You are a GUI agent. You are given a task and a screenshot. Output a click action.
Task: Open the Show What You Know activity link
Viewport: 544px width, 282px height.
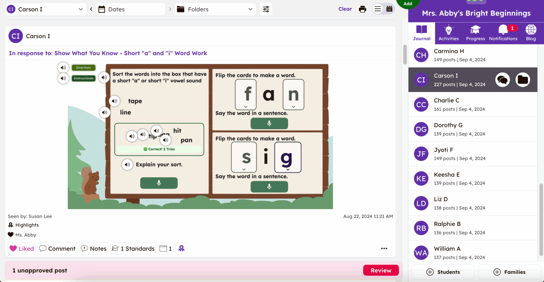(x=108, y=53)
